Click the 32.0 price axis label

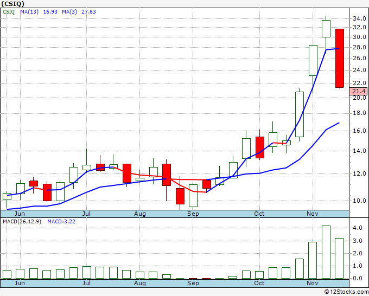pos(359,27)
